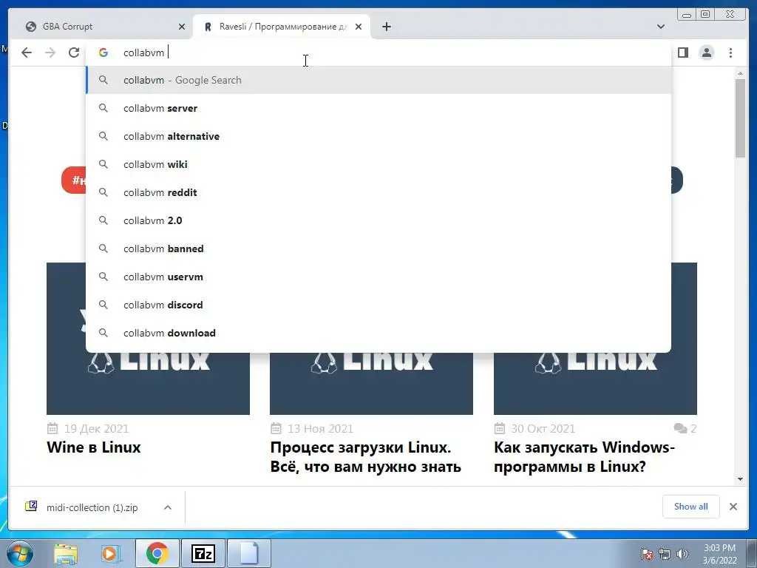
Task: Click the network tray icon
Action: pyautogui.click(x=665, y=554)
